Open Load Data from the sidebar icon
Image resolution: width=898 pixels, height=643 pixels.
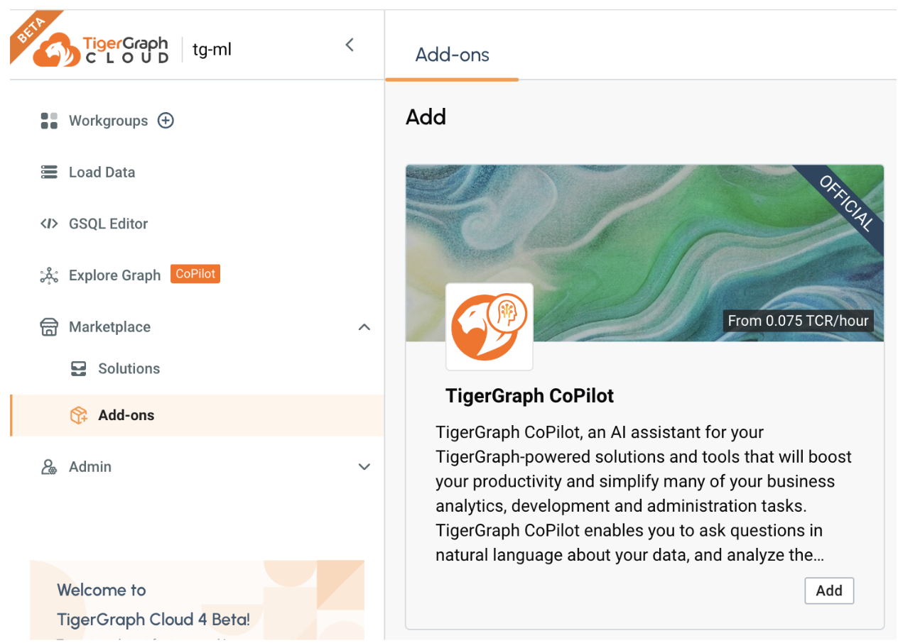click(x=48, y=172)
